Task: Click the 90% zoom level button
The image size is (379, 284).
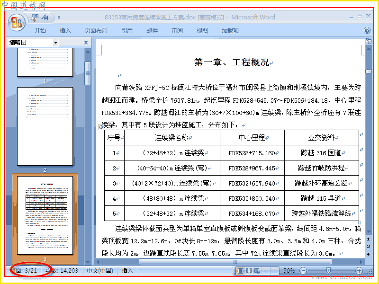Action: click(289, 271)
